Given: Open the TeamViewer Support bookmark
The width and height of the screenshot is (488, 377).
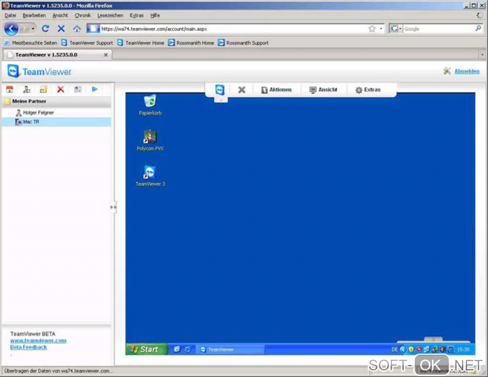Looking at the screenshot, I should coord(87,43).
